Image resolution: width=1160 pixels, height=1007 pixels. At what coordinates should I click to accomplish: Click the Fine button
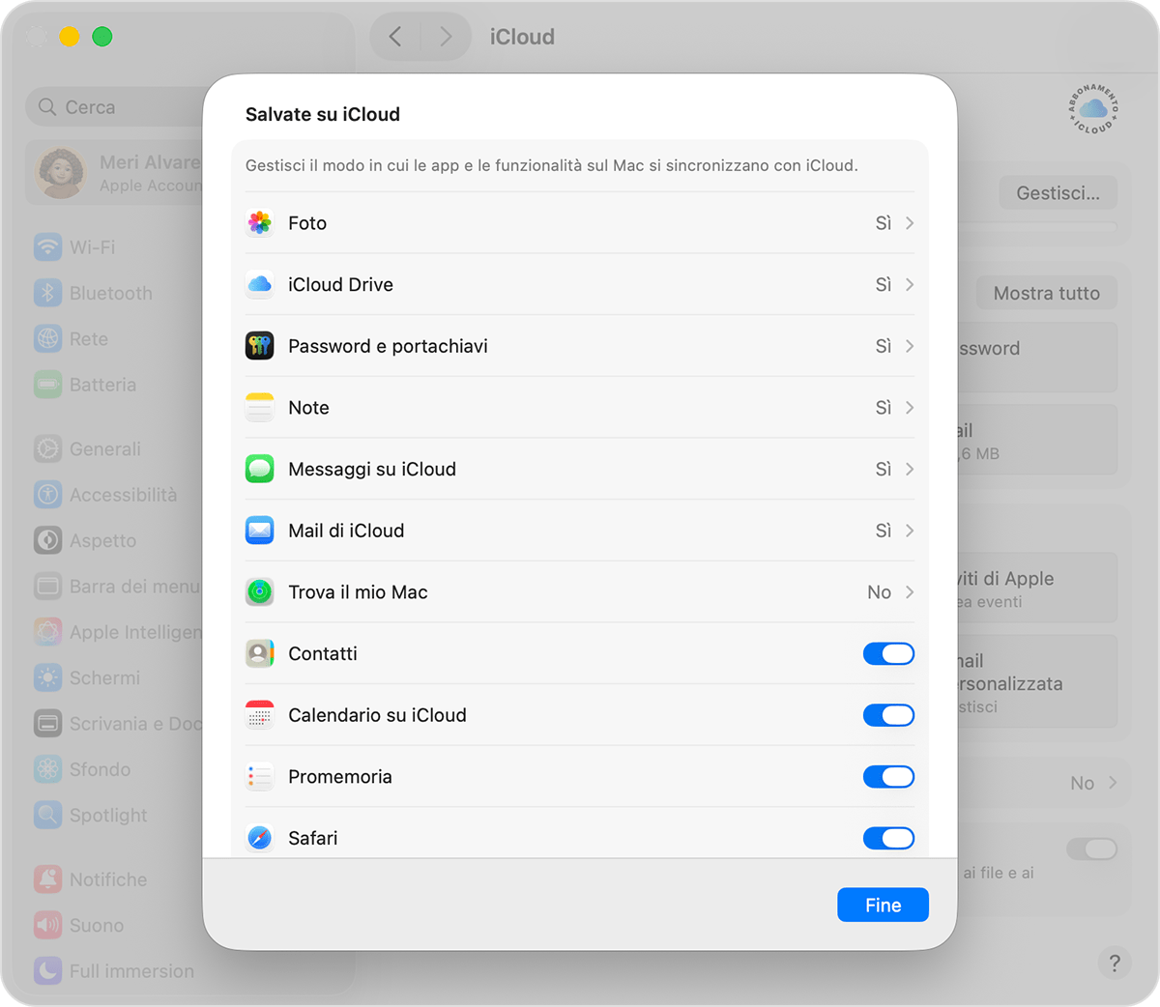point(882,905)
